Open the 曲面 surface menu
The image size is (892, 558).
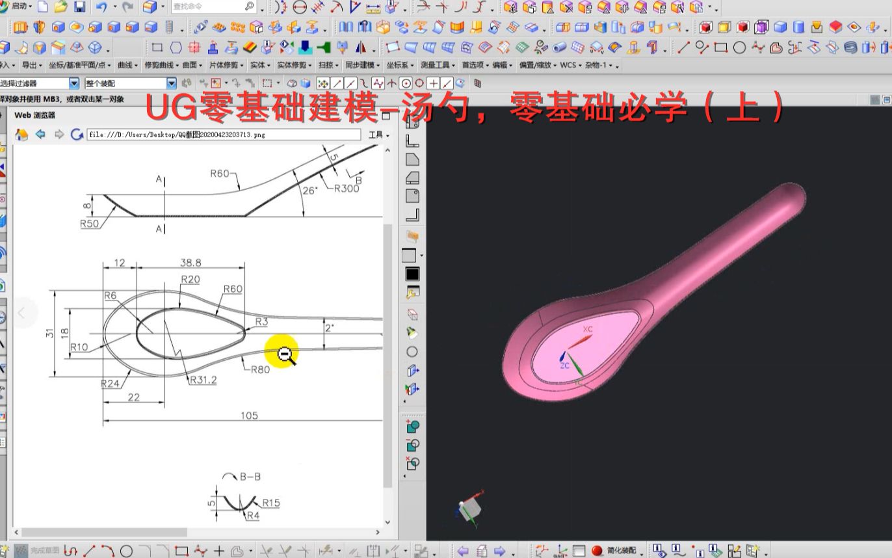tap(192, 65)
